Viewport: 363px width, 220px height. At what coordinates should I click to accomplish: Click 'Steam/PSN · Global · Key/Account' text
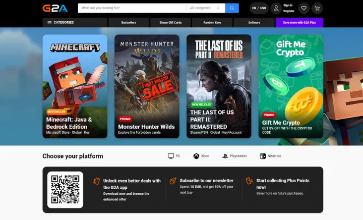coord(216,133)
